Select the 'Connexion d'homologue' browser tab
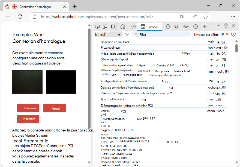240x167 pixels. point(36,7)
